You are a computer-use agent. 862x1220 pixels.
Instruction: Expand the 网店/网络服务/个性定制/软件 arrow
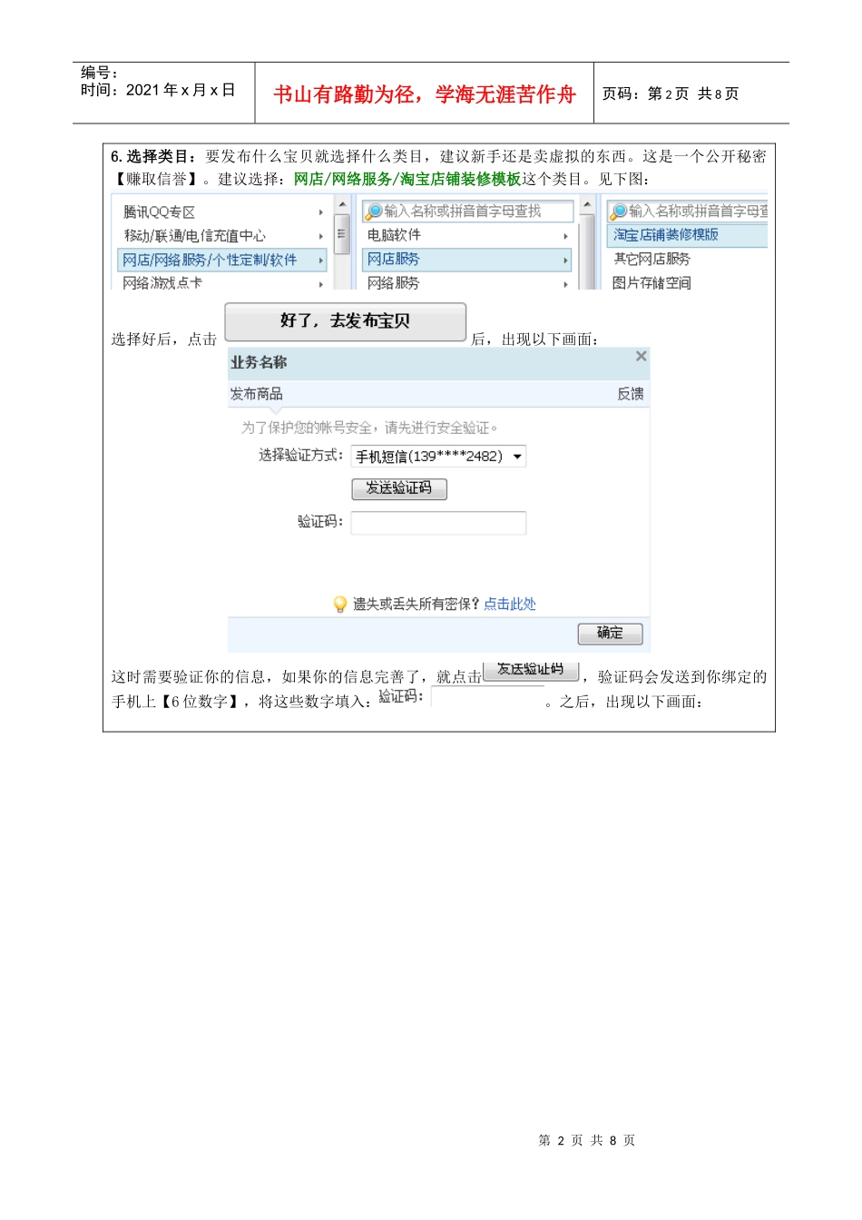coord(321,261)
